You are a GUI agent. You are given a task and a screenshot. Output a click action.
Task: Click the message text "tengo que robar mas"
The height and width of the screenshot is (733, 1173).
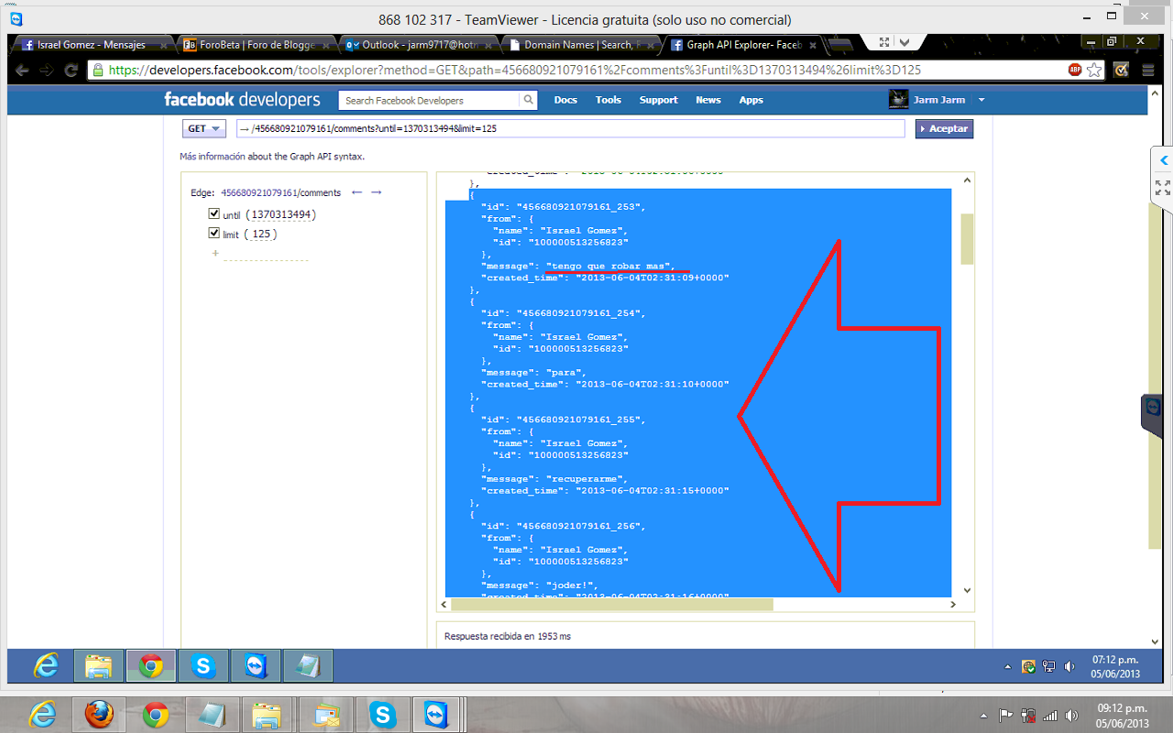point(609,266)
